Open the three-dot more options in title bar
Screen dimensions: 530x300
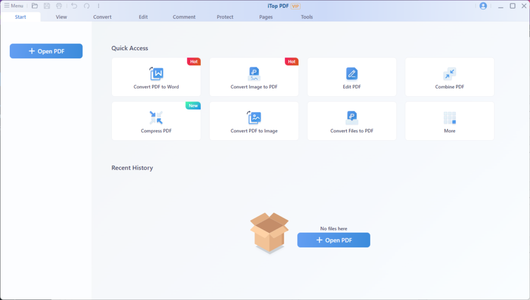pos(98,6)
